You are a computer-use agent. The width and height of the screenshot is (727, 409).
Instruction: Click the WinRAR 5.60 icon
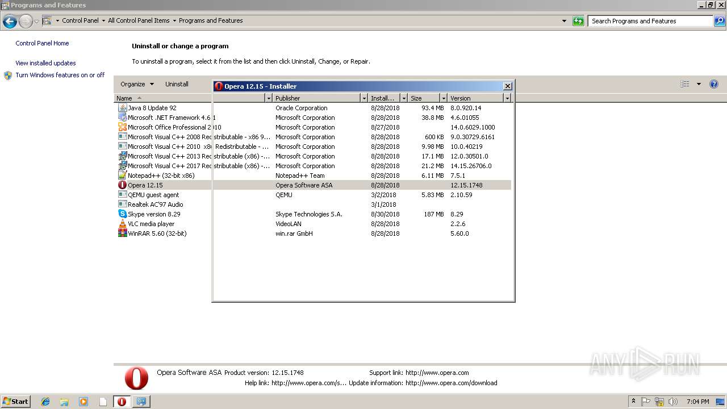click(x=122, y=233)
